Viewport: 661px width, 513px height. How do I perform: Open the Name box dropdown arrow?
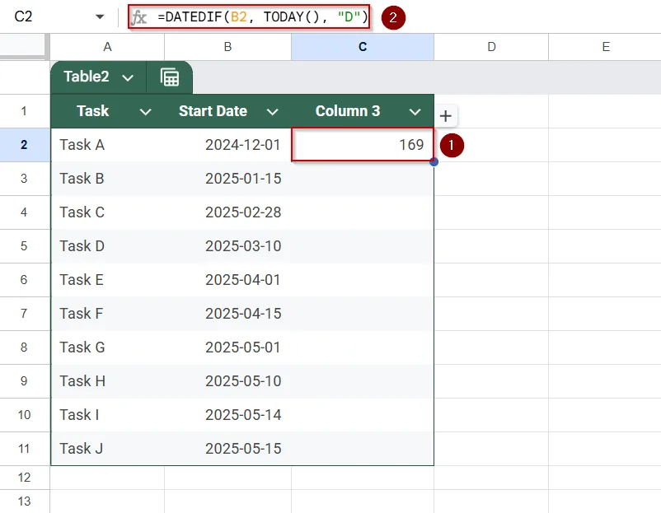click(100, 16)
